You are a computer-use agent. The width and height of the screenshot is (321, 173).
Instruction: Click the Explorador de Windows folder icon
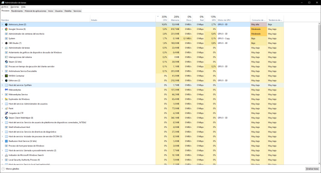(x=6, y=99)
